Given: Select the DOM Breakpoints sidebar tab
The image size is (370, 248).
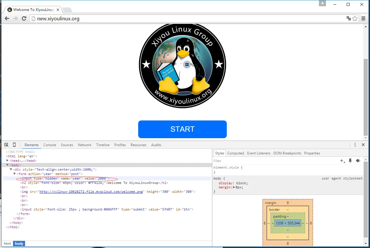Looking at the screenshot, I should tap(287, 153).
